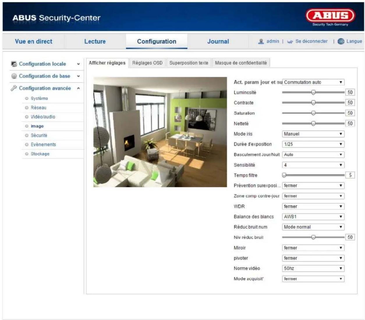
Task: Open the Sécurité settings page
Action: click(x=39, y=135)
